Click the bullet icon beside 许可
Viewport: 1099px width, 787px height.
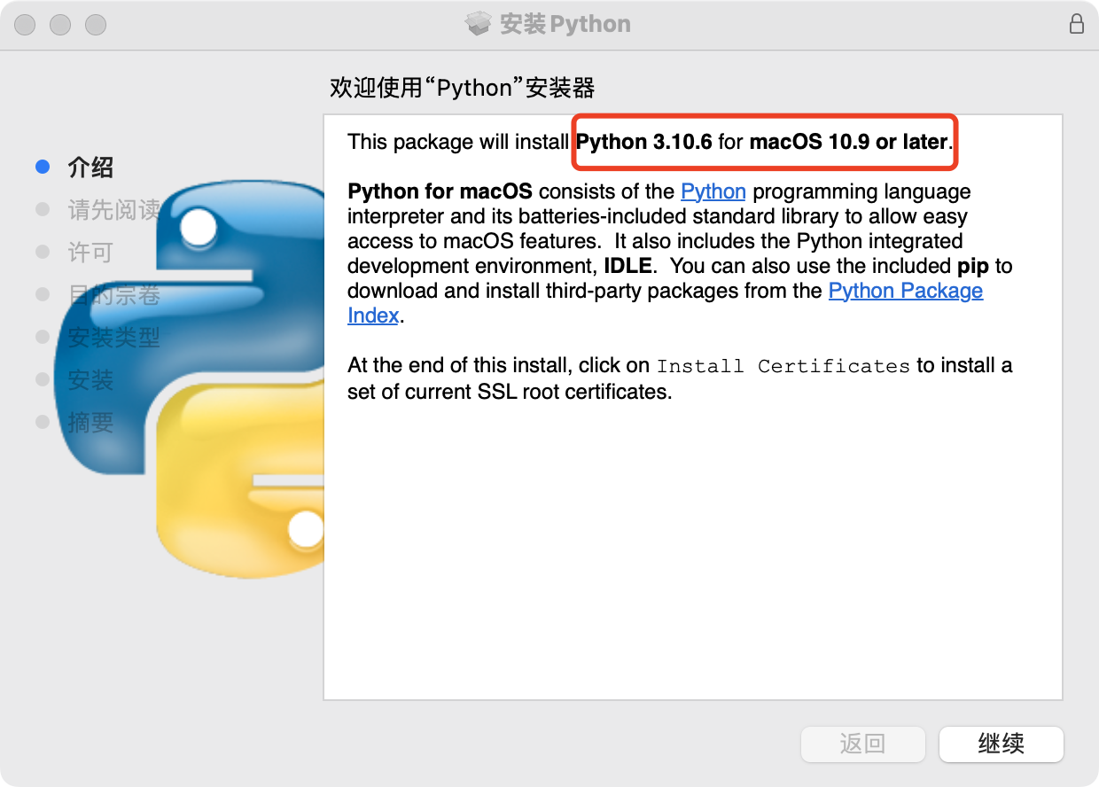click(x=43, y=252)
